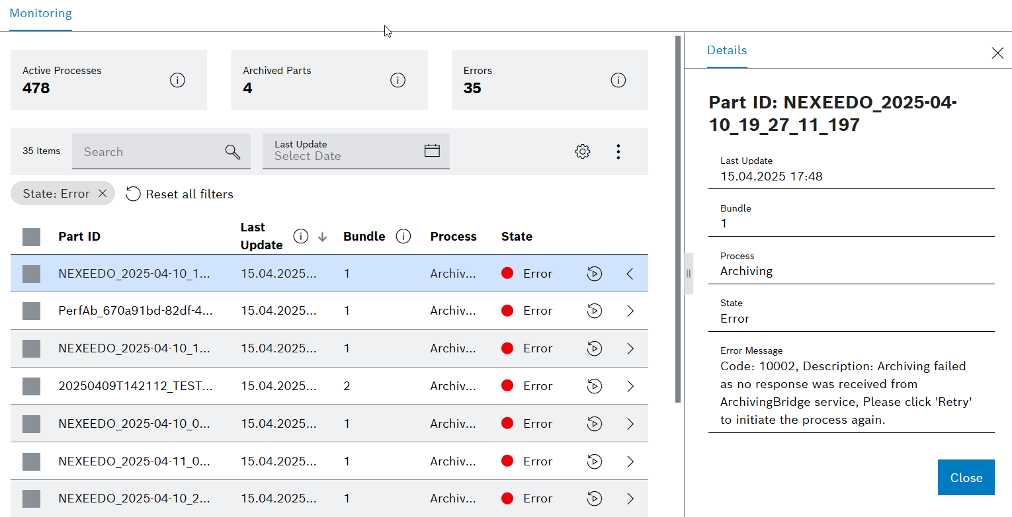This screenshot has height=517, width=1012.
Task: Sort by Last Update arrow icon
Action: pyautogui.click(x=322, y=237)
